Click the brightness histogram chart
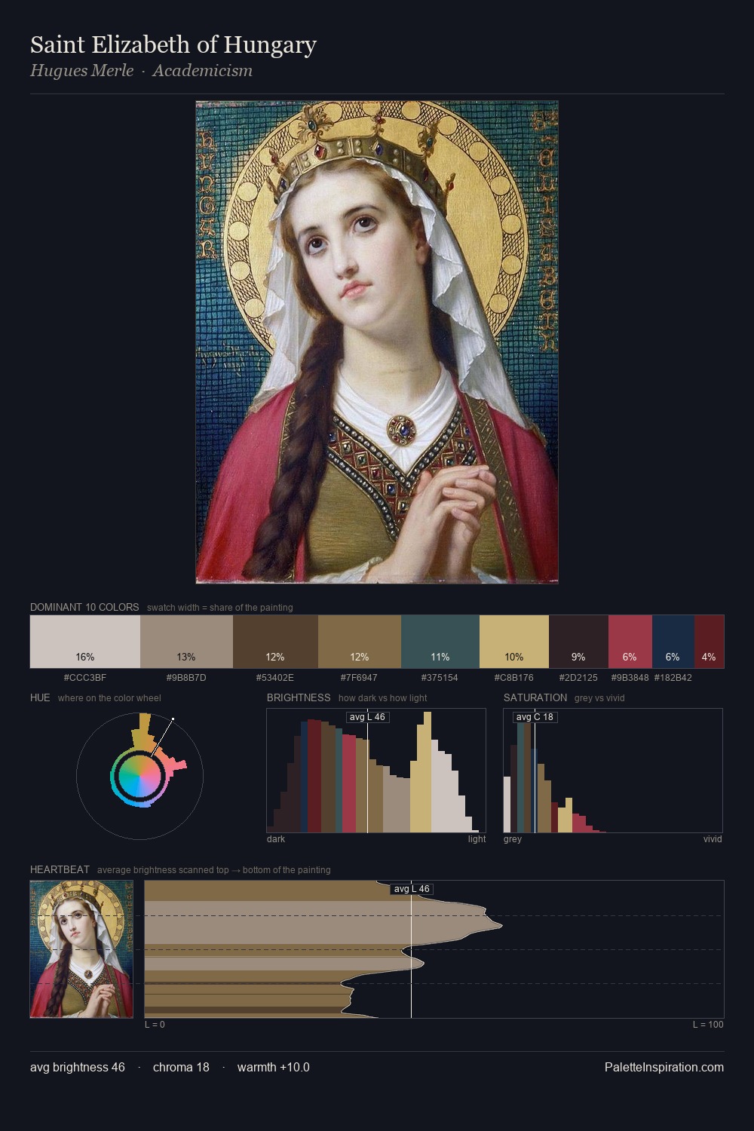Viewport: 754px width, 1131px height. coord(376,771)
